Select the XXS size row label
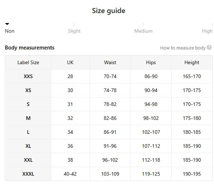Image resolution: width=214 pixels, height=189 pixels. point(28,76)
